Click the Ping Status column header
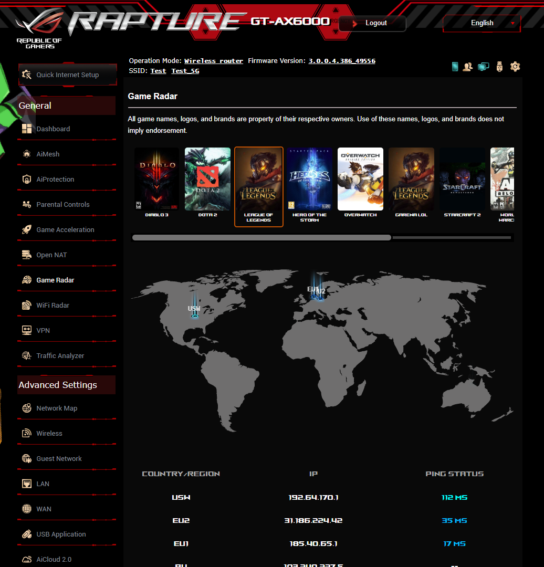The height and width of the screenshot is (567, 544). (455, 474)
